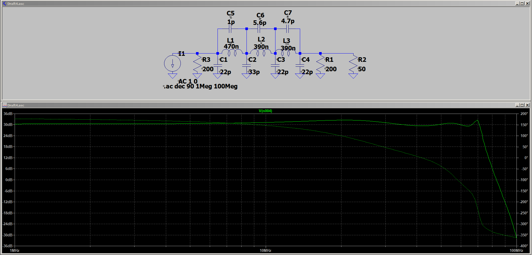Maximize the schematic window
This screenshot has width=532, height=255.
coord(522,3)
